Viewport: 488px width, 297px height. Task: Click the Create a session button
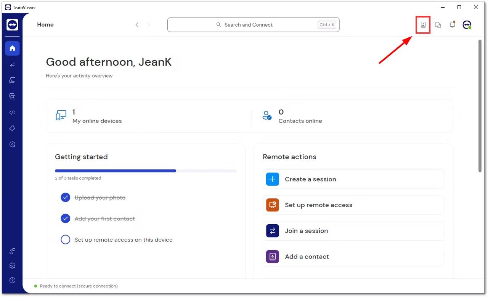(x=353, y=179)
